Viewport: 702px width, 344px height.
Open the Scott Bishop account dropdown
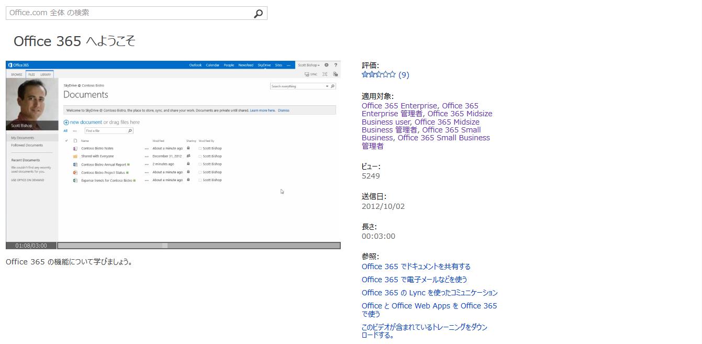309,65
